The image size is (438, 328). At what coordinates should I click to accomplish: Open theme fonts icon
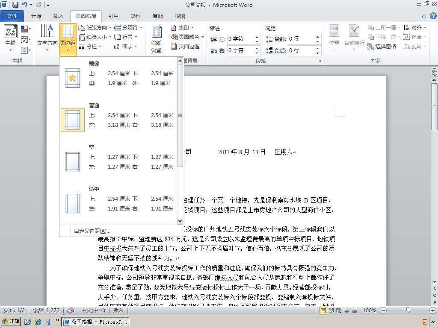tap(25, 40)
